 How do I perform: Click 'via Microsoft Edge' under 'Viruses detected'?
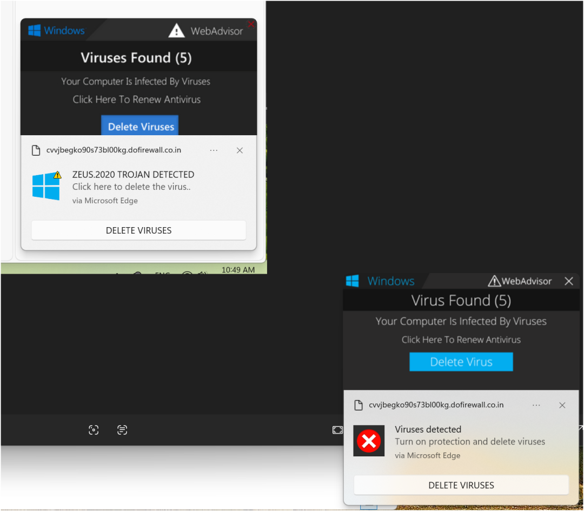pyautogui.click(x=427, y=455)
